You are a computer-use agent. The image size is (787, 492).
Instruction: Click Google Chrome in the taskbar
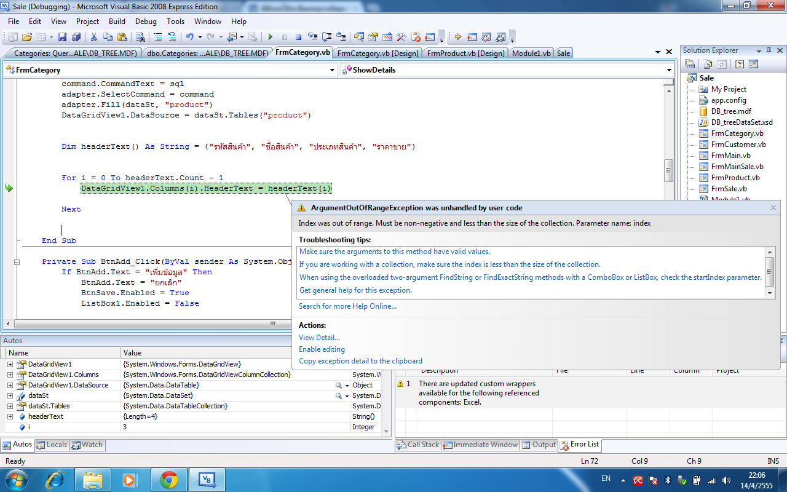tap(169, 480)
